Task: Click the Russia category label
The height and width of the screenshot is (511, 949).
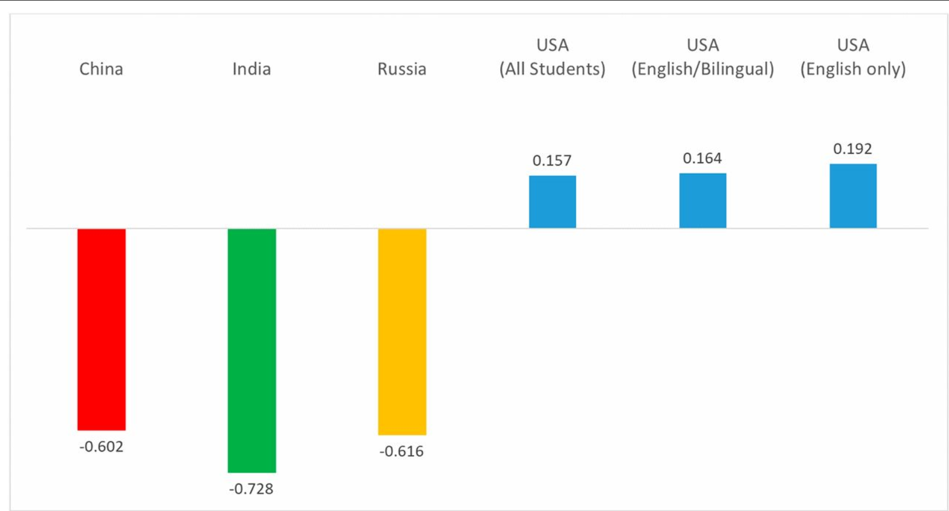Action: (402, 69)
